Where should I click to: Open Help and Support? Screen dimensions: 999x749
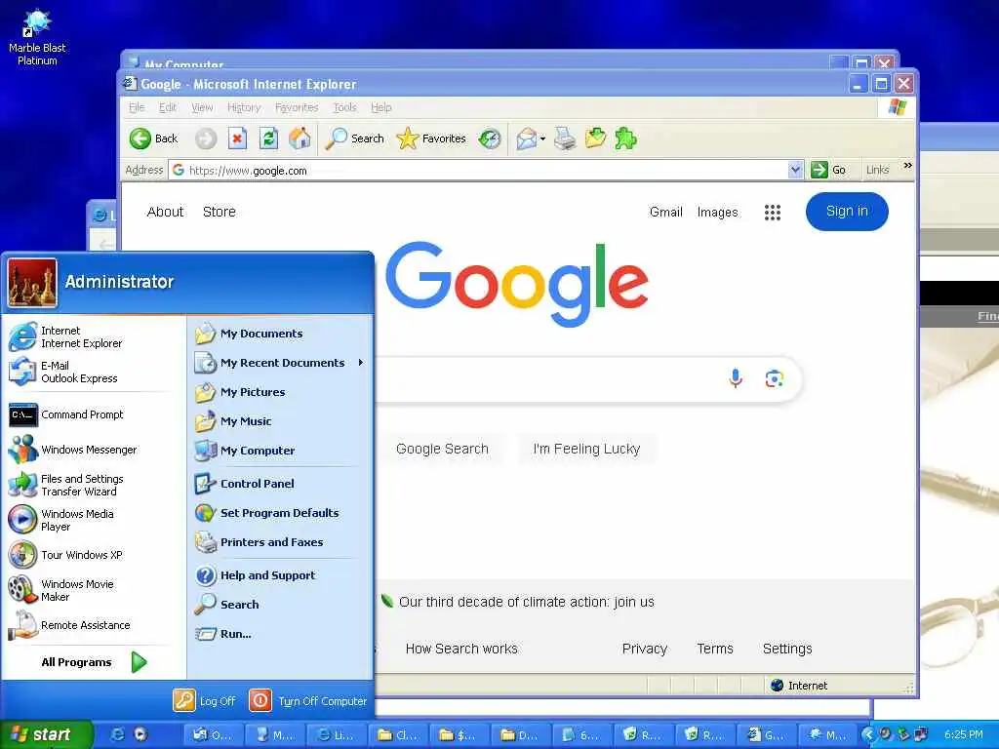coord(280,575)
